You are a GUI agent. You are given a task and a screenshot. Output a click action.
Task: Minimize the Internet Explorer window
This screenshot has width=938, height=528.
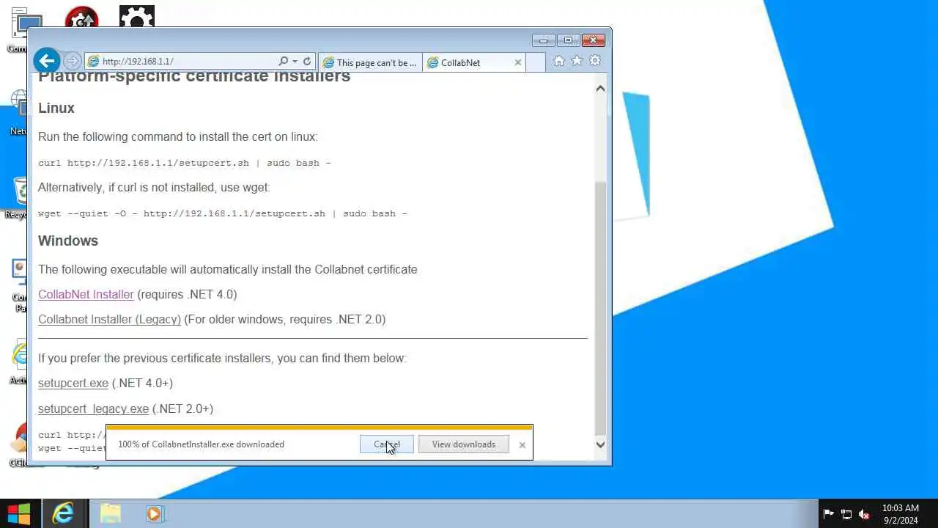click(543, 40)
